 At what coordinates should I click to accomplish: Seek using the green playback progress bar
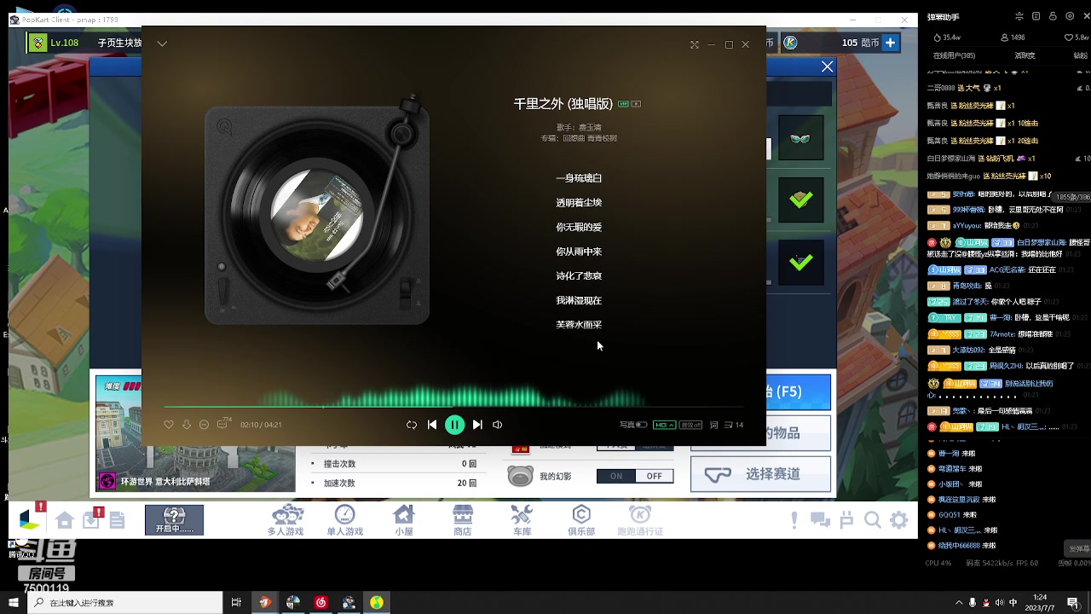(453, 408)
